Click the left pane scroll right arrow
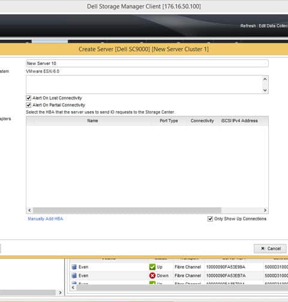Viewport: 288px width, 302px height. [60, 292]
